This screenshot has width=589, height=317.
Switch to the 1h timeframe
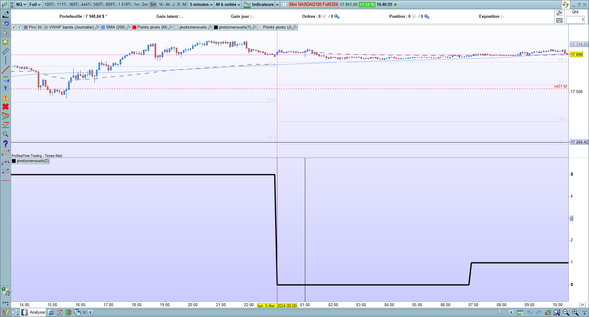[x=161, y=5]
